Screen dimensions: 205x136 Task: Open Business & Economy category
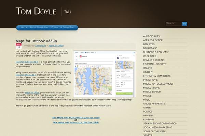click(x=156, y=52)
